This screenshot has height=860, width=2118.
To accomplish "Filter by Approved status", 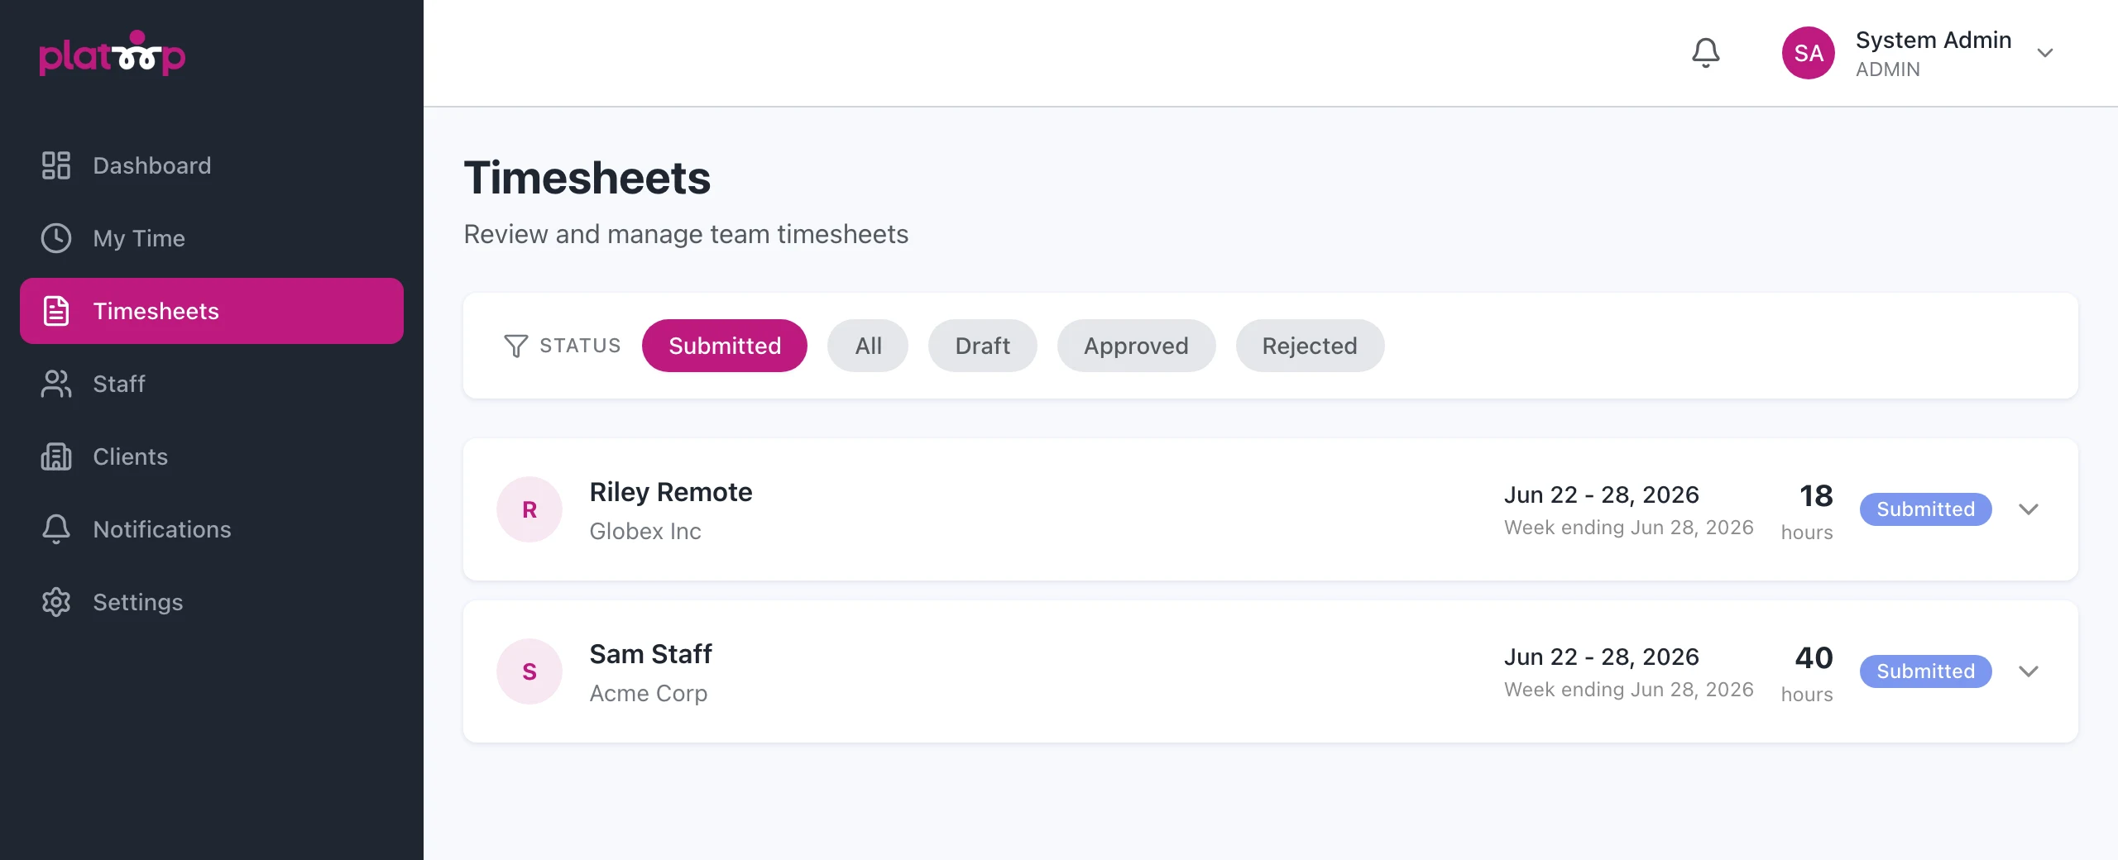I will click(x=1137, y=346).
